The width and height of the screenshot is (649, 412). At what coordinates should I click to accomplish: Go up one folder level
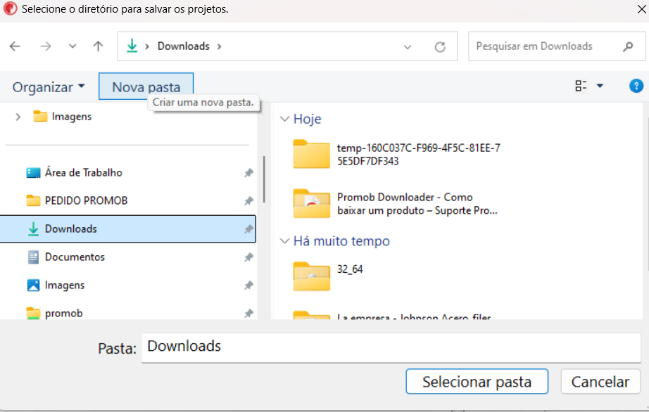[98, 46]
